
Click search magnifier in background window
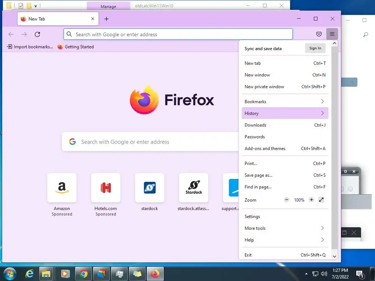pos(365,35)
